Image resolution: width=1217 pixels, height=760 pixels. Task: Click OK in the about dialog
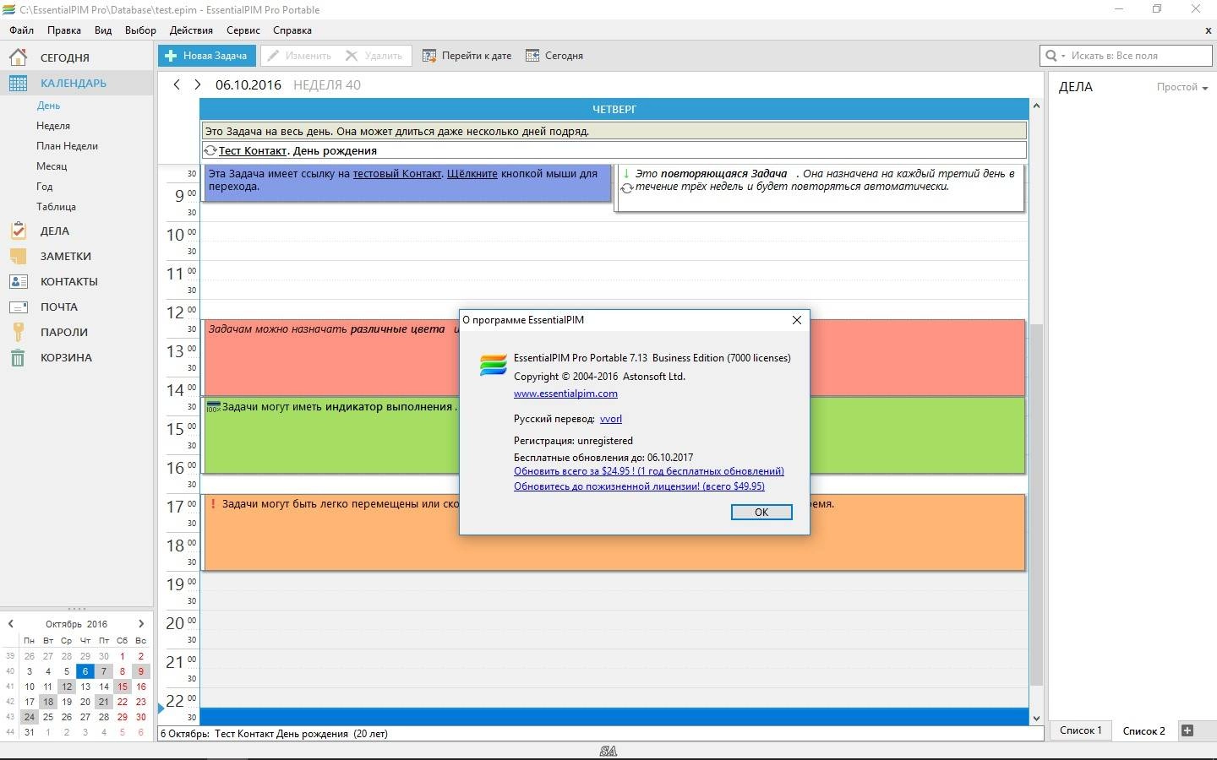point(761,512)
